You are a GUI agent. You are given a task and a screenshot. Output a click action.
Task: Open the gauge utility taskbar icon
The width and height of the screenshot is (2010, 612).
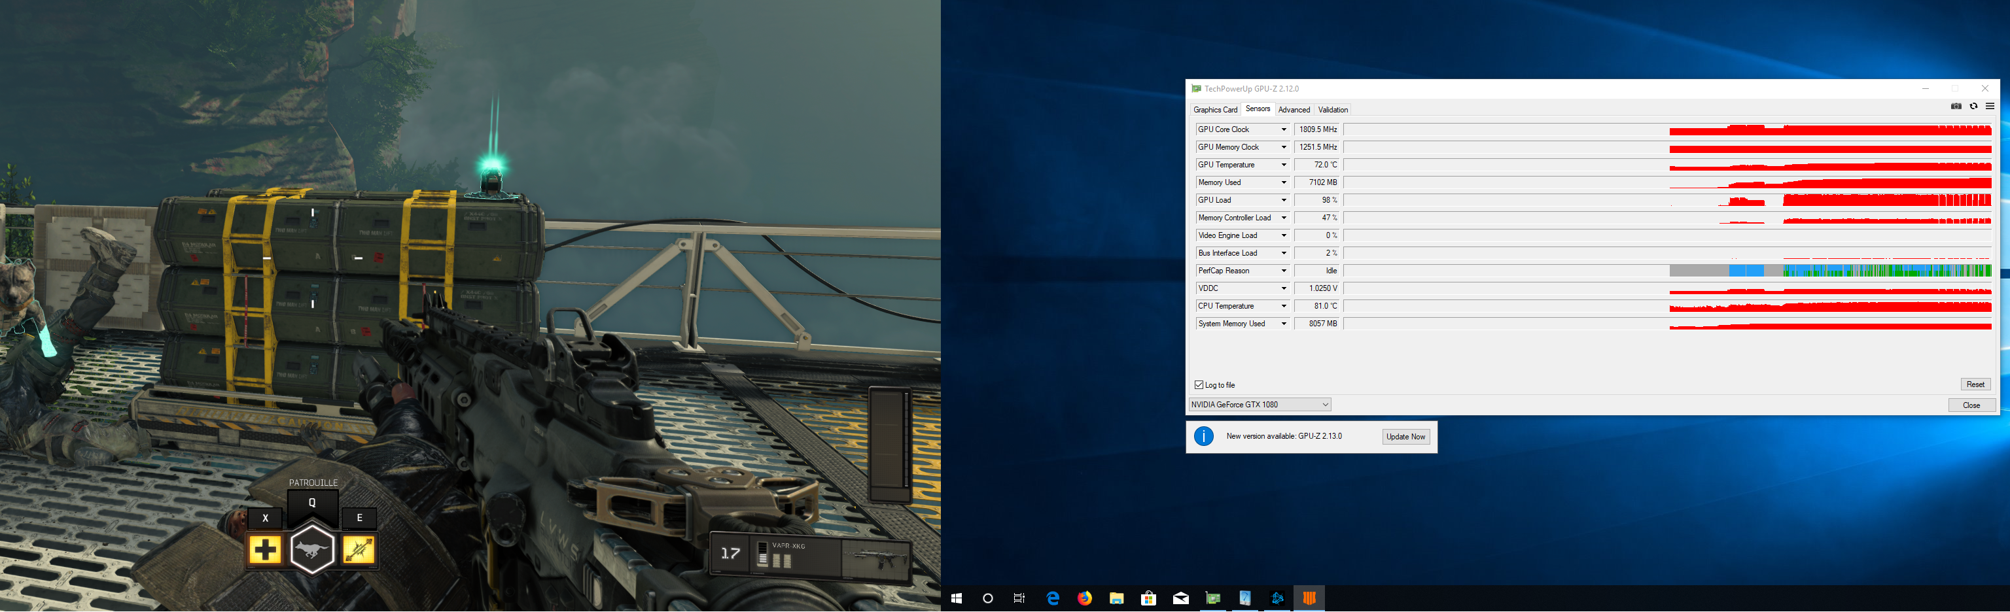coord(1245,599)
